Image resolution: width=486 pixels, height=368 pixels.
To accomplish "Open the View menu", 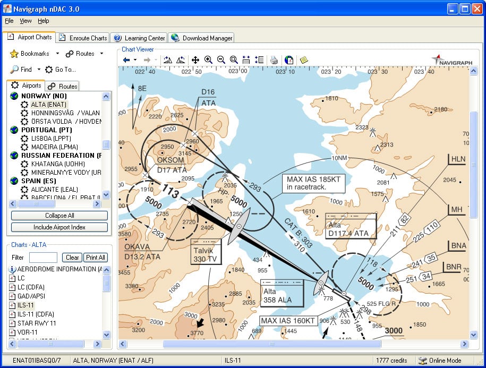I will click(25, 21).
